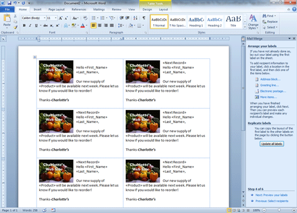Image resolution: width=297 pixels, height=213 pixels.
Task: Click the Shrink Font icon
Action: click(x=66, y=18)
